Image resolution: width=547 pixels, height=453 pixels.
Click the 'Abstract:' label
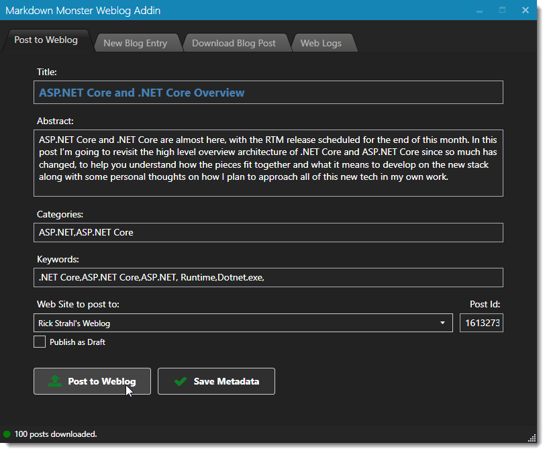coord(55,121)
